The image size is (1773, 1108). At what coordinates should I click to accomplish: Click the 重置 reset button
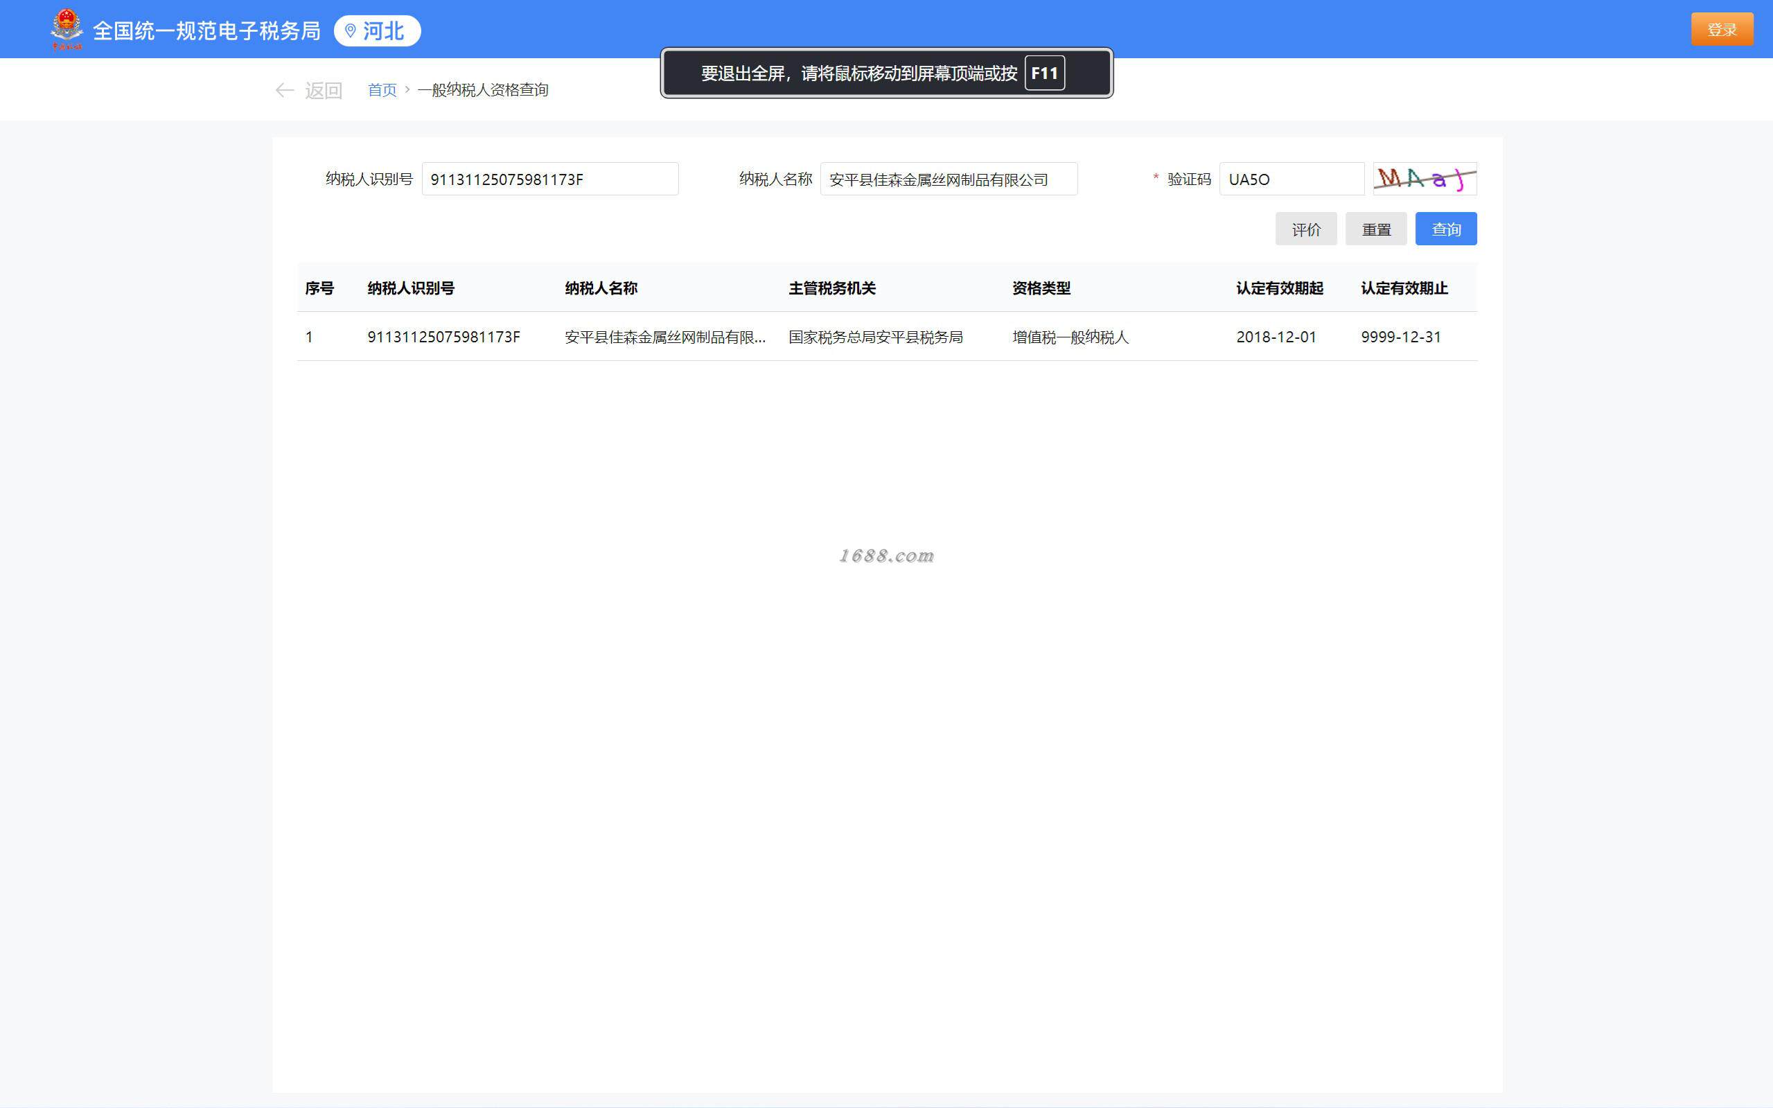[1375, 229]
